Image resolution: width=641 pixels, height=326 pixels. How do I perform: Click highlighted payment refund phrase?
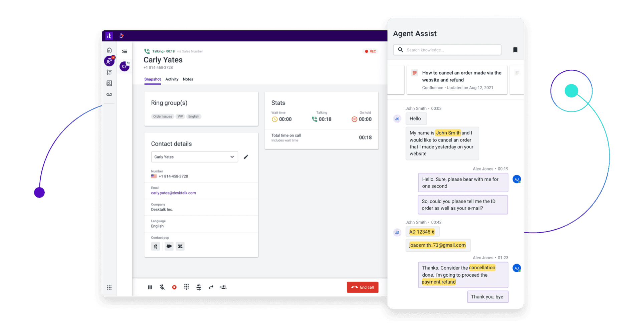439,282
